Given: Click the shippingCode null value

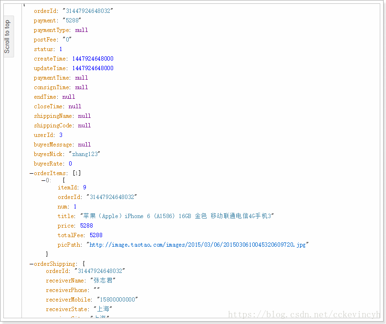Looking at the screenshot, I should coord(84,125).
